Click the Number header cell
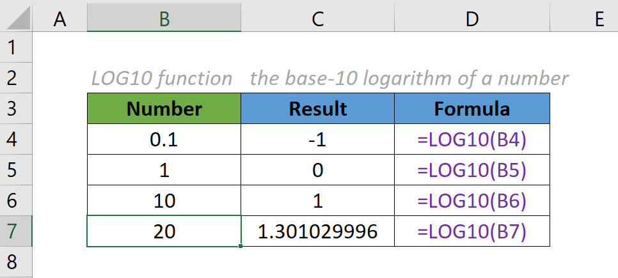Image resolution: width=618 pixels, height=278 pixels. pyautogui.click(x=164, y=109)
